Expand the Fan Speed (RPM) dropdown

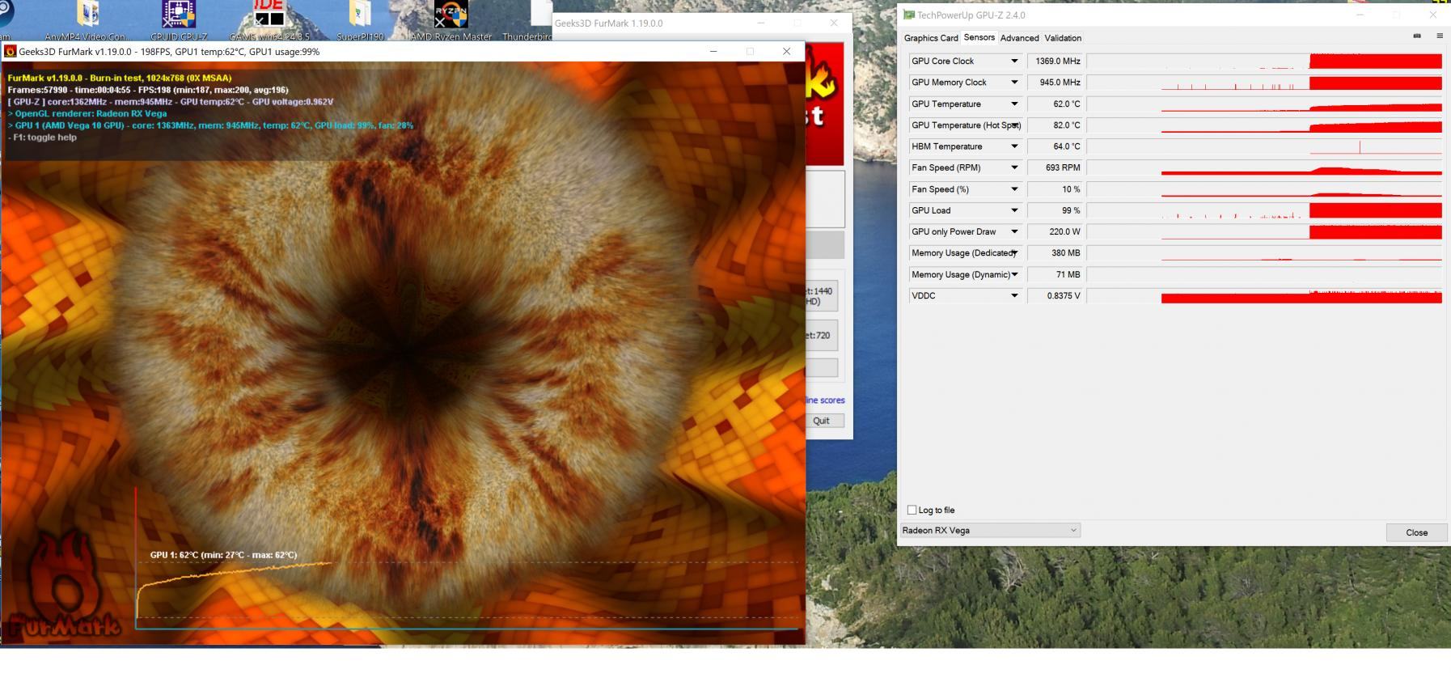[1014, 167]
